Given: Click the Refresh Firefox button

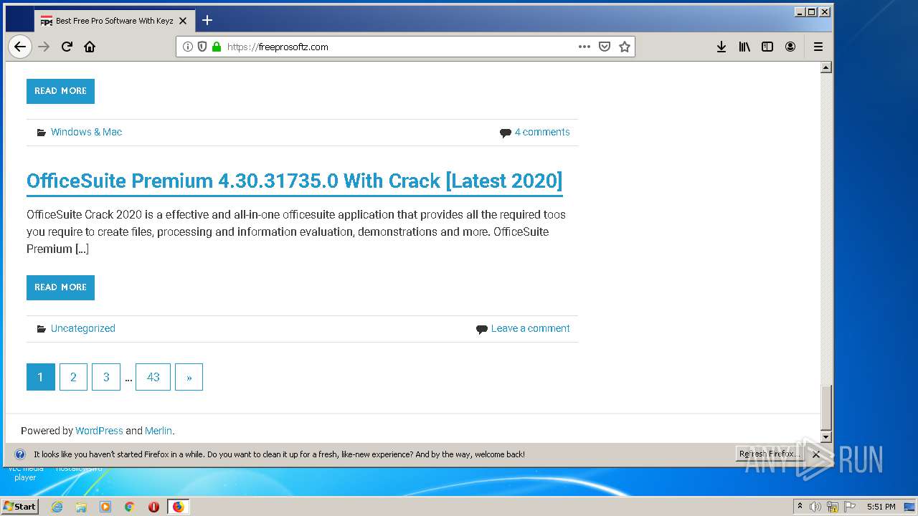Looking at the screenshot, I should click(770, 454).
